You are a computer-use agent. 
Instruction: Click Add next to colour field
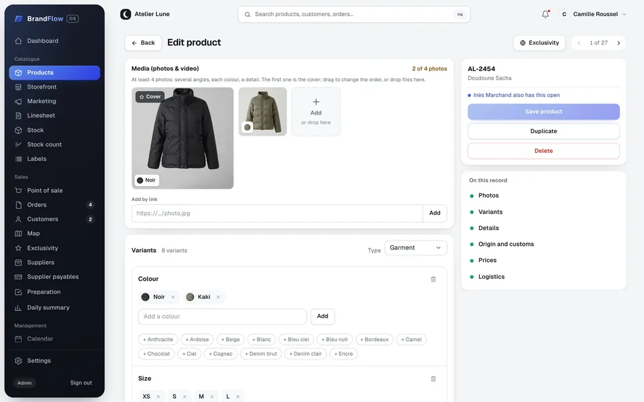click(x=323, y=316)
